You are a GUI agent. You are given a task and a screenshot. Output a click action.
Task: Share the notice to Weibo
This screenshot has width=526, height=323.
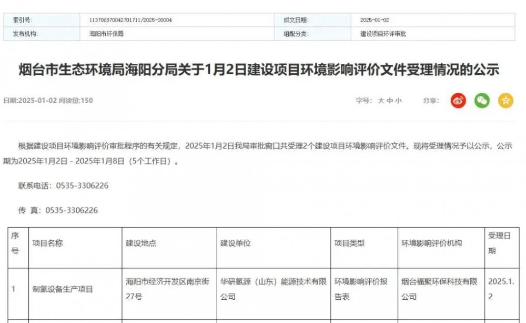(458, 101)
